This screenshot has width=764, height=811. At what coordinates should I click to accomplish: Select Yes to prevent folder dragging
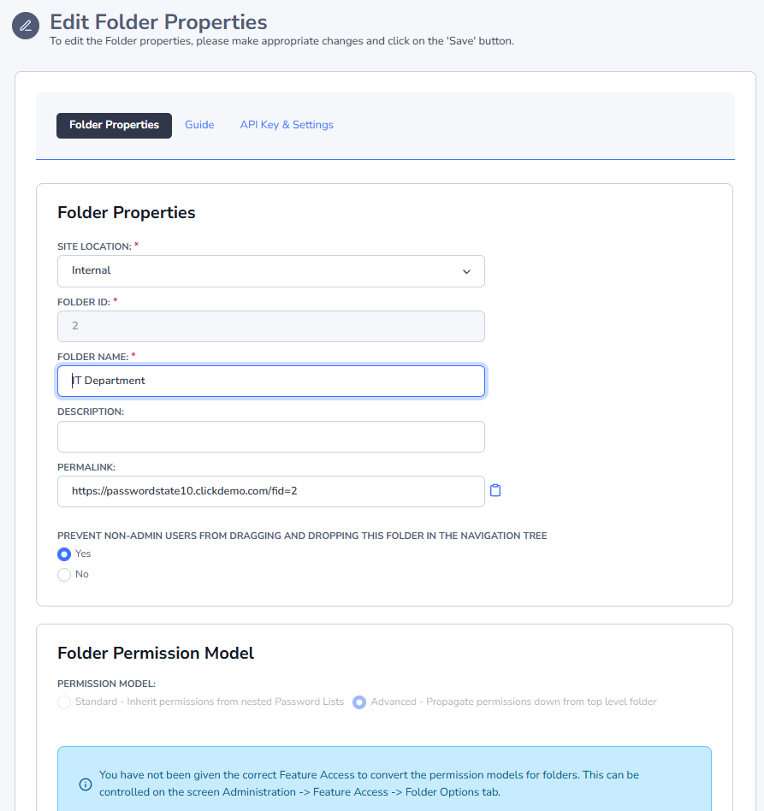[x=64, y=554]
